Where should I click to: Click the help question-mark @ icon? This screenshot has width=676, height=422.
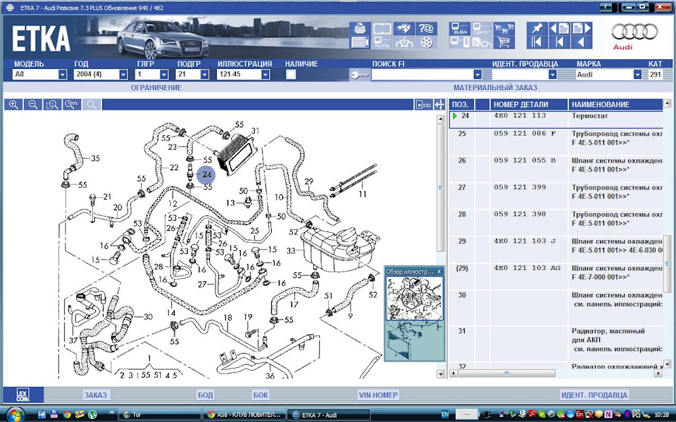(426, 29)
